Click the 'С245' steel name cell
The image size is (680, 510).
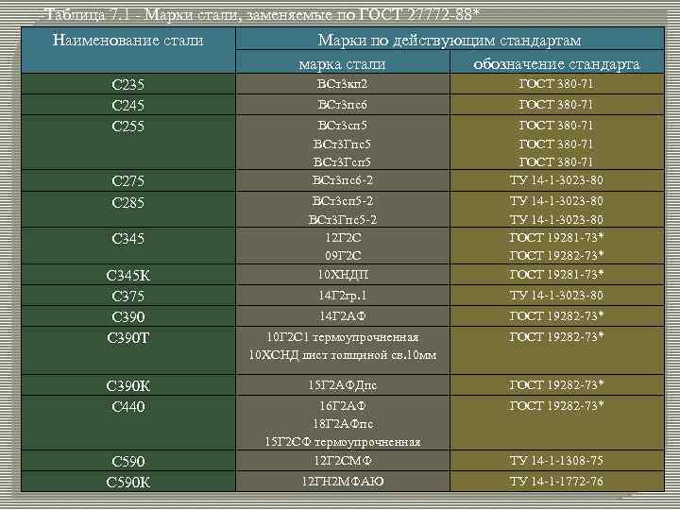pyautogui.click(x=127, y=105)
